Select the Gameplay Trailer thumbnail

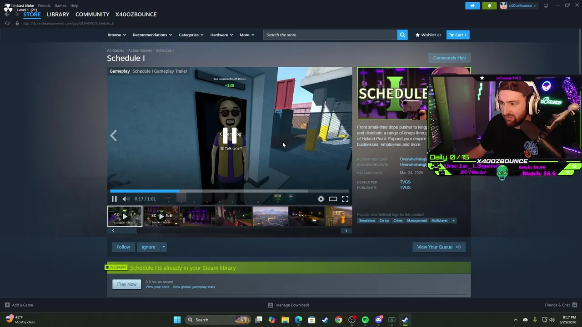coord(125,216)
